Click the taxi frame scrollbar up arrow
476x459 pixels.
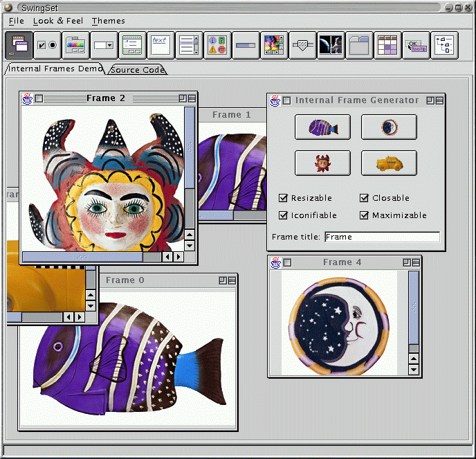[91, 295]
